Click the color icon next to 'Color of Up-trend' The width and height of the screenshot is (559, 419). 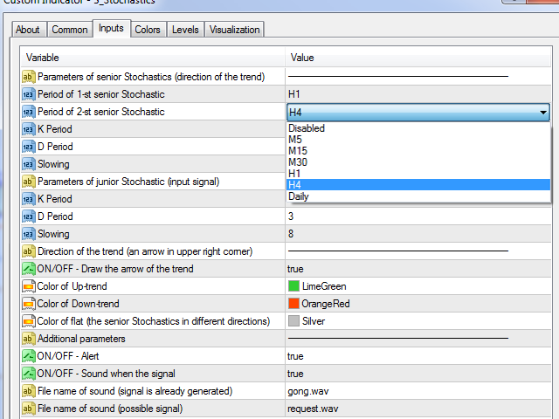click(x=29, y=286)
